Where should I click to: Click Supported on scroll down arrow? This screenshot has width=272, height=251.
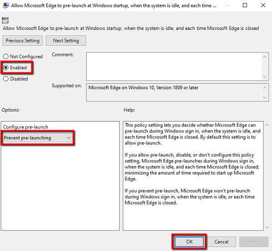click(265, 97)
